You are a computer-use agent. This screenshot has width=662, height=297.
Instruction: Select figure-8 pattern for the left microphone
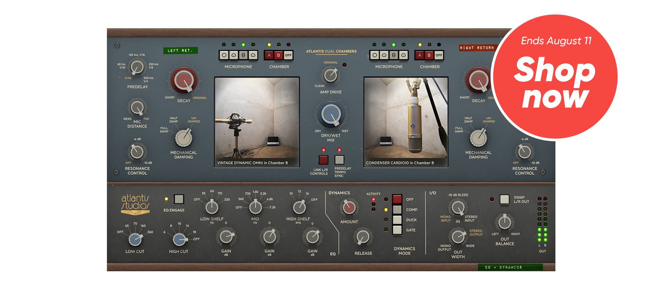click(x=243, y=55)
